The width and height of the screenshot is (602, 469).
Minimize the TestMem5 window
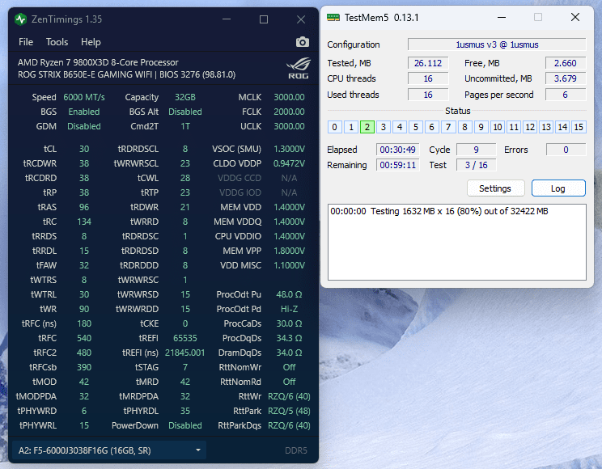(502, 17)
